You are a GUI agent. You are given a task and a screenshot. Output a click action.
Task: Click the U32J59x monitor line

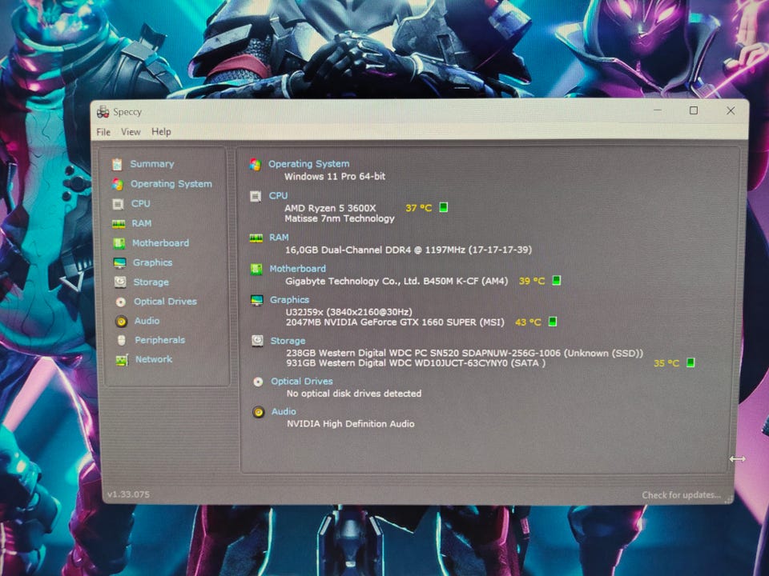[x=349, y=312]
